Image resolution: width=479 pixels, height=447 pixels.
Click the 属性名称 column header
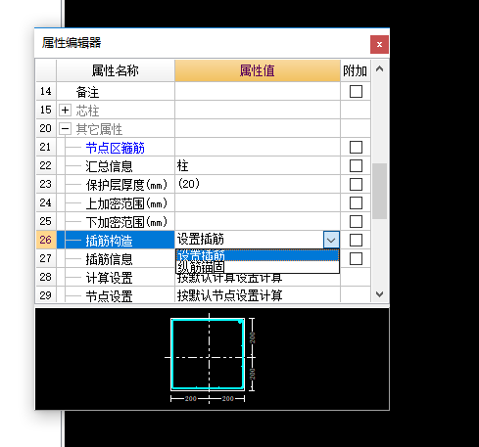116,70
